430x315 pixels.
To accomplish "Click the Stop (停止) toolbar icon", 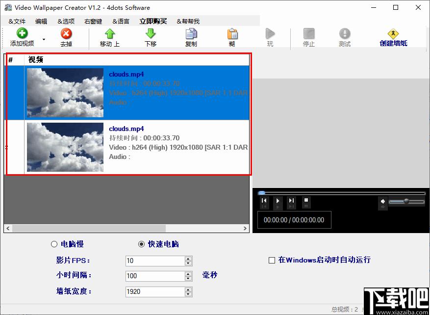I will pyautogui.click(x=309, y=34).
